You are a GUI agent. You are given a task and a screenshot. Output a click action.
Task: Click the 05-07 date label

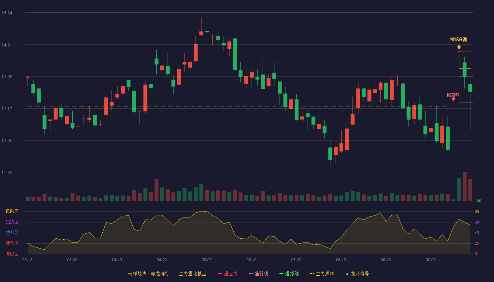(x=206, y=260)
